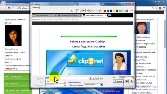
Task: Open the Clip2Net destination dropdown
Action: pos(126,78)
